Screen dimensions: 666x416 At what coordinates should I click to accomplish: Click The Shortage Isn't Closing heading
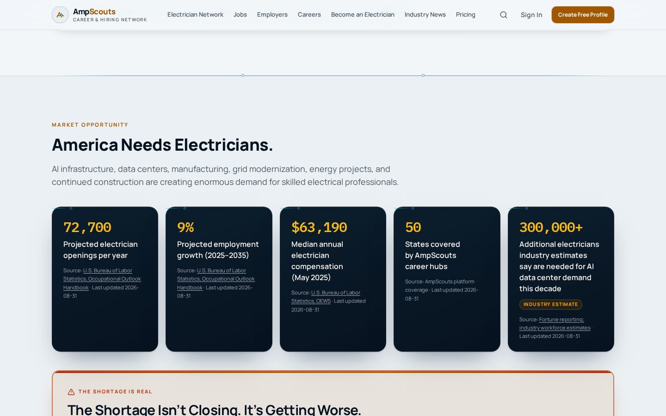tap(214, 410)
